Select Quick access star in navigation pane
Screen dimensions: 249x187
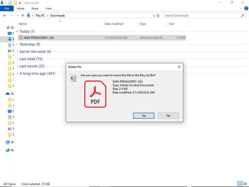8,28
